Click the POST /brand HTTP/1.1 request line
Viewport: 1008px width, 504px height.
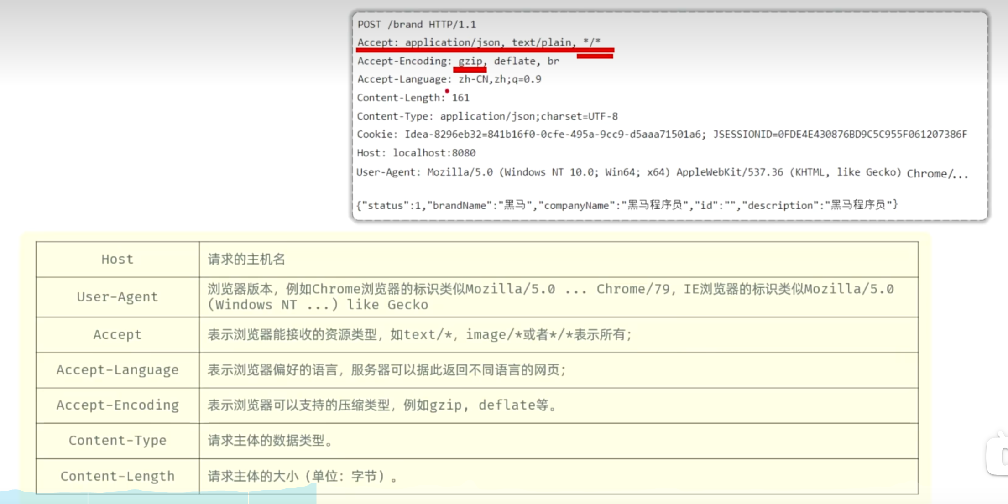pyautogui.click(x=417, y=24)
